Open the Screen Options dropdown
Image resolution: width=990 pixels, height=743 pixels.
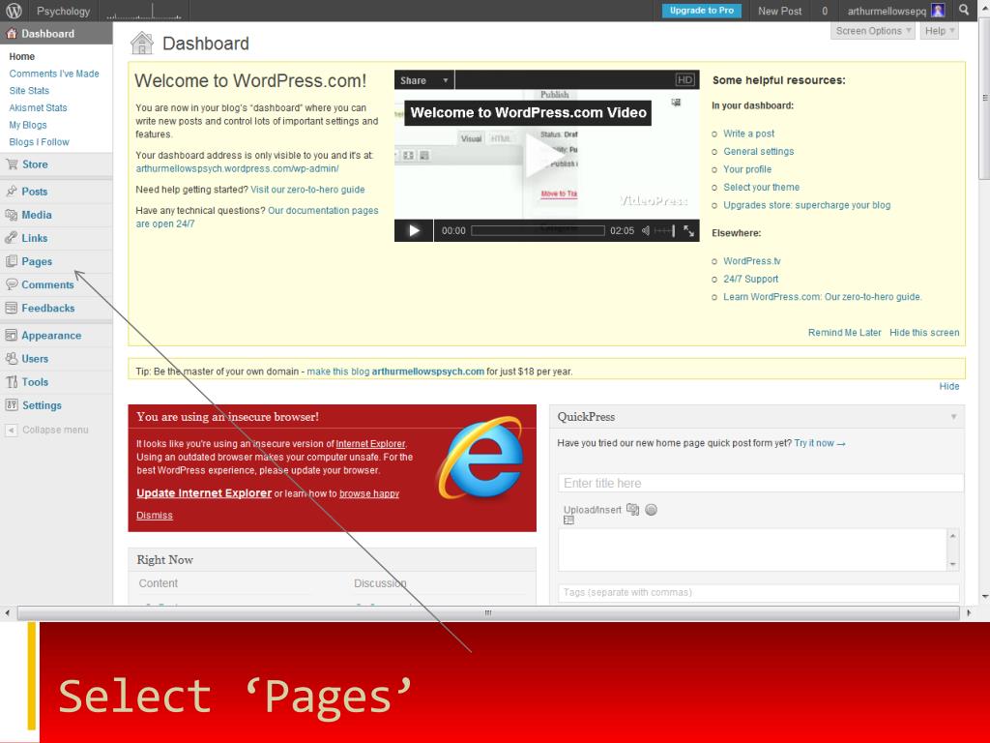[x=873, y=31]
